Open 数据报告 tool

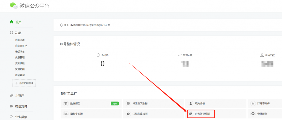(x=91, y=103)
